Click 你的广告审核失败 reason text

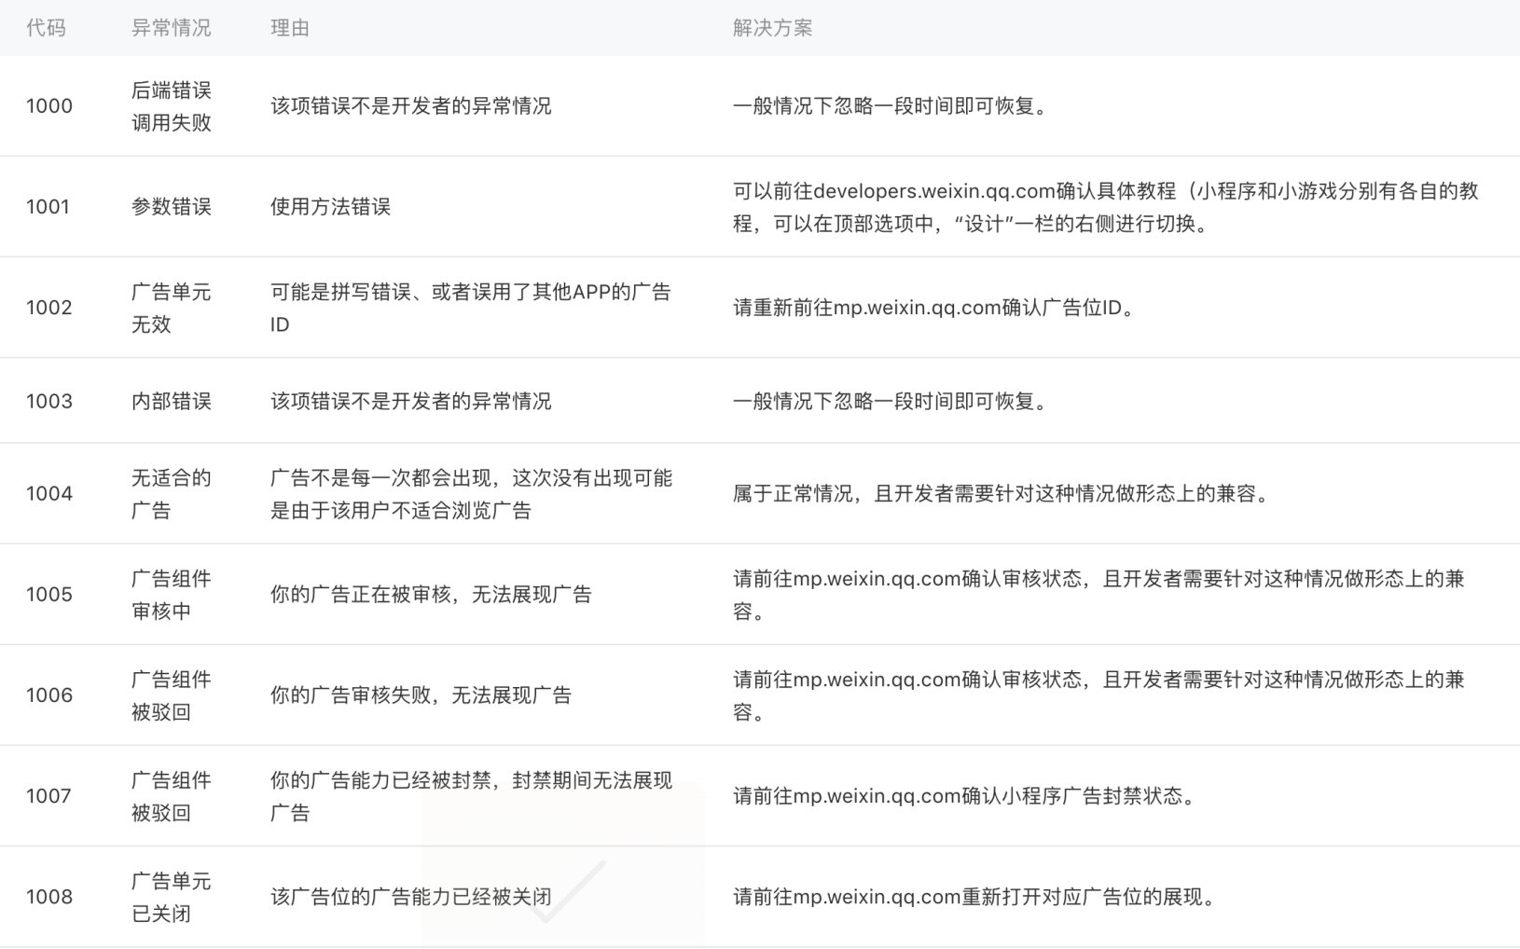[x=421, y=695]
